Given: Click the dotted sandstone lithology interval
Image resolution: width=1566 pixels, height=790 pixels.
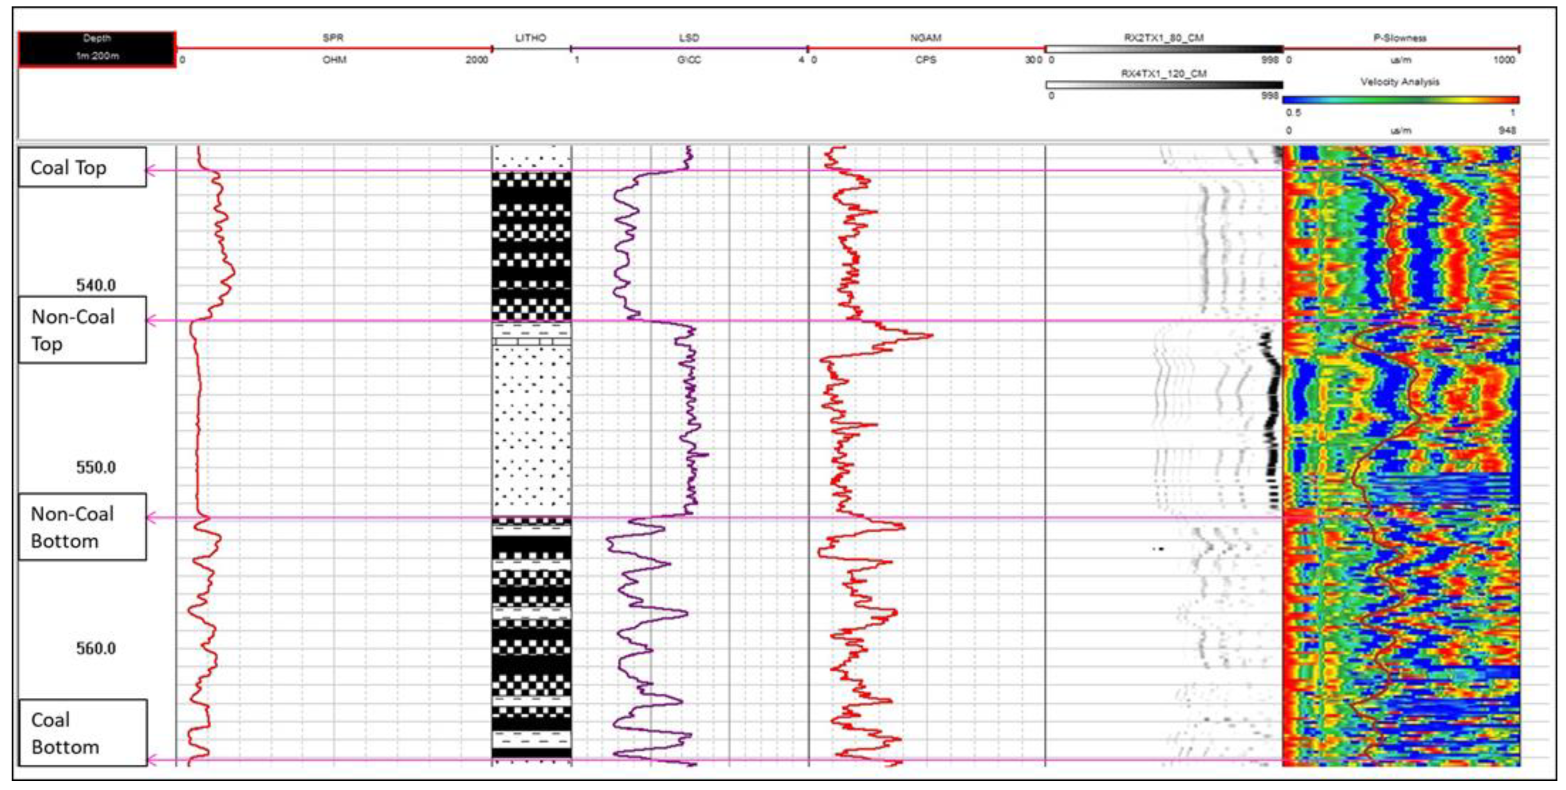Looking at the screenshot, I should [531, 430].
